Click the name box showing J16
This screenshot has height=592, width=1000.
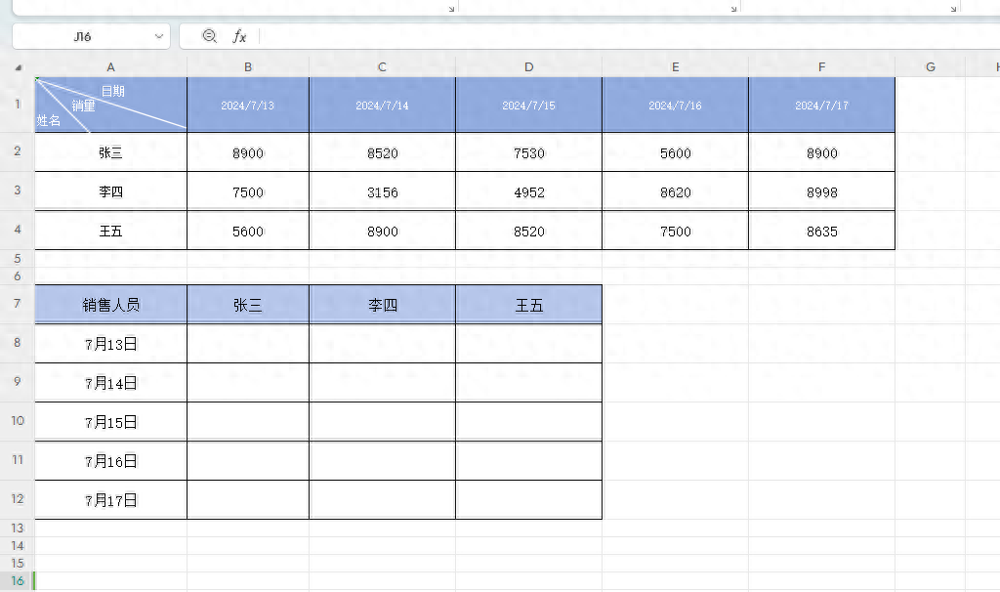(91, 36)
